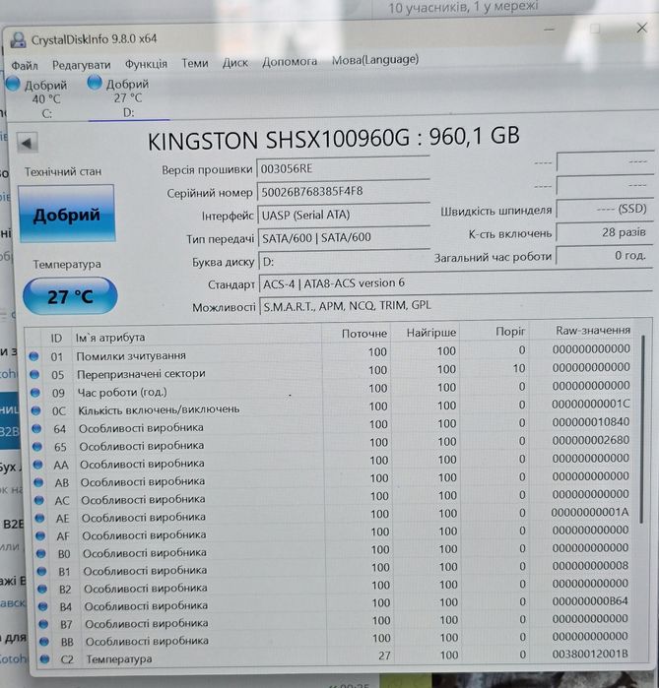Click the status dot for attribute AF
The height and width of the screenshot is (688, 659).
tap(40, 535)
